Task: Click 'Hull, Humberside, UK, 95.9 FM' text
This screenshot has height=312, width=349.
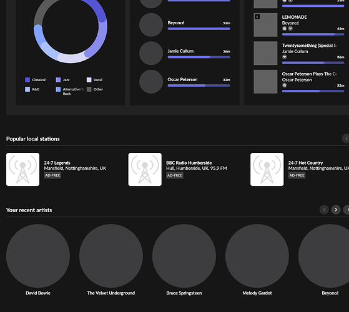Action: 197,168
